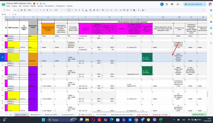Open the text wrapping dropdown
The height and width of the screenshot is (123, 213).
click(x=112, y=10)
